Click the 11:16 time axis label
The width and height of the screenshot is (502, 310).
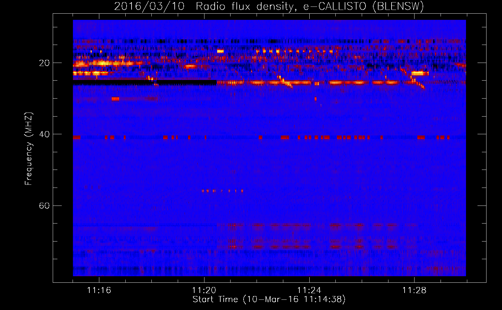click(x=99, y=290)
